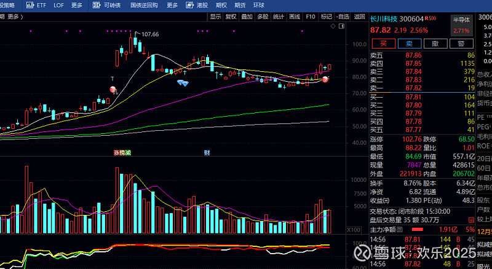Expand the 更多 menu after LOF

[x=77, y=5]
